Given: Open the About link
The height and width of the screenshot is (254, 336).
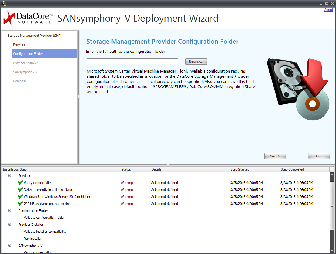Looking at the screenshot, I should click(x=329, y=10).
